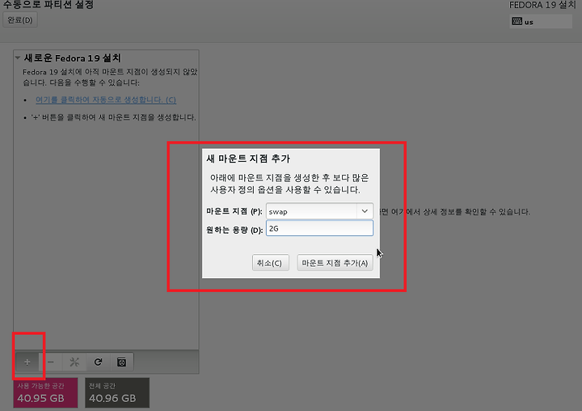
Task: Open the configure mount point tools icon
Action: (x=74, y=362)
